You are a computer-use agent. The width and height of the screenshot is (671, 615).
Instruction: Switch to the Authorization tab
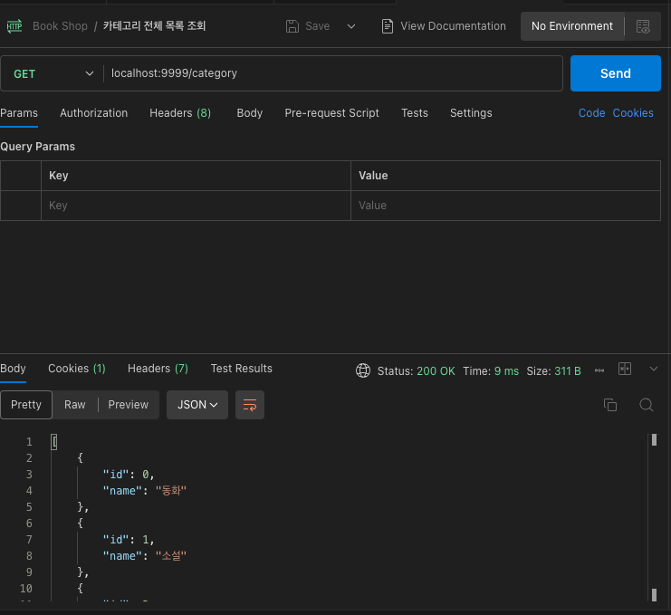93,113
